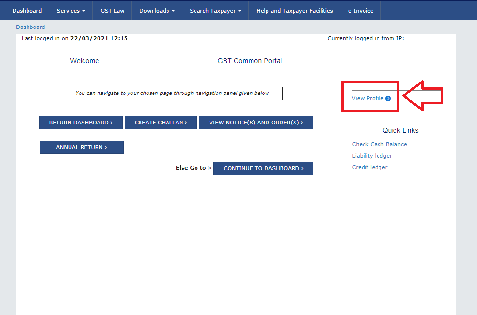Viewport: 477px width, 315px height.
Task: Open the Return Dashboard button
Action: coord(81,123)
